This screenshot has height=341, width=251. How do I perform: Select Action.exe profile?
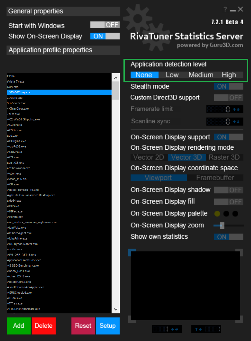(x=59, y=173)
